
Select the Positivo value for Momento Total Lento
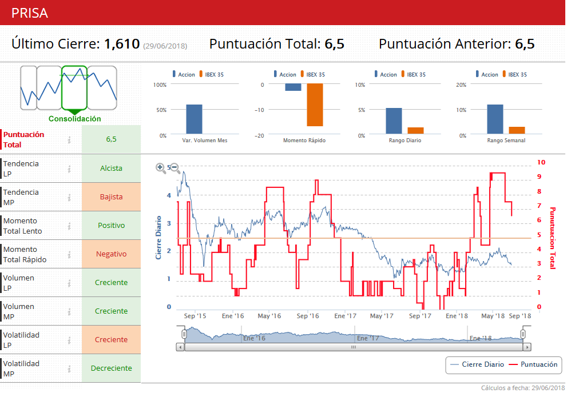tap(111, 226)
